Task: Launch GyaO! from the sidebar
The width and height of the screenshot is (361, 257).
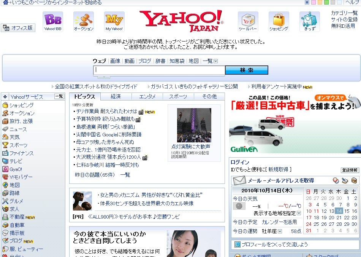Action: click(16, 169)
